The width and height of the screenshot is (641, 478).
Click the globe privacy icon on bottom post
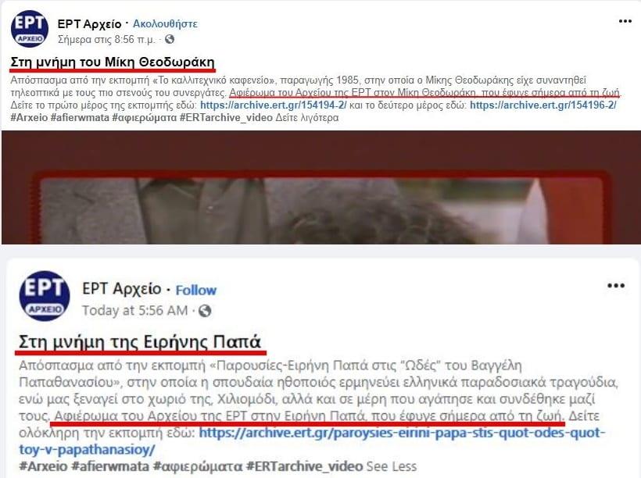click(x=204, y=311)
